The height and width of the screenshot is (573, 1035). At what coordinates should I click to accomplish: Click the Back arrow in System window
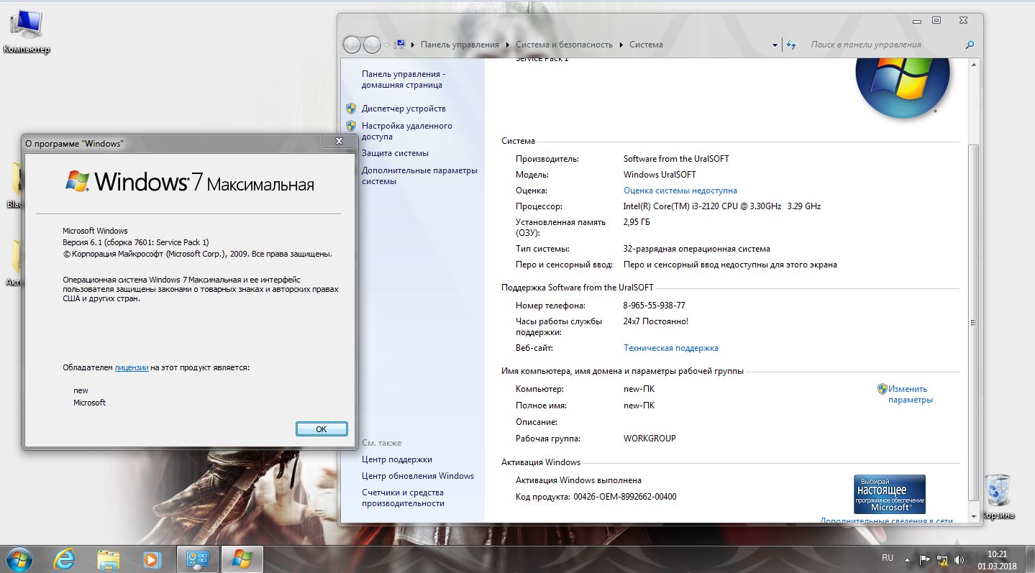click(352, 45)
